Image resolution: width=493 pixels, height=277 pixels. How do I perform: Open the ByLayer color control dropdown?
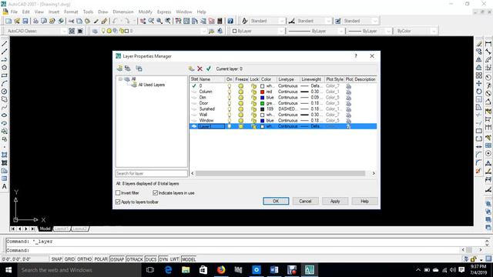(281, 31)
